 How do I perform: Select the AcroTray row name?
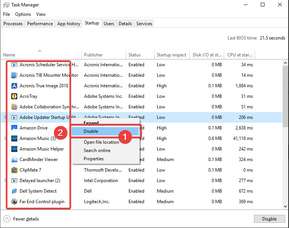pos(28,96)
